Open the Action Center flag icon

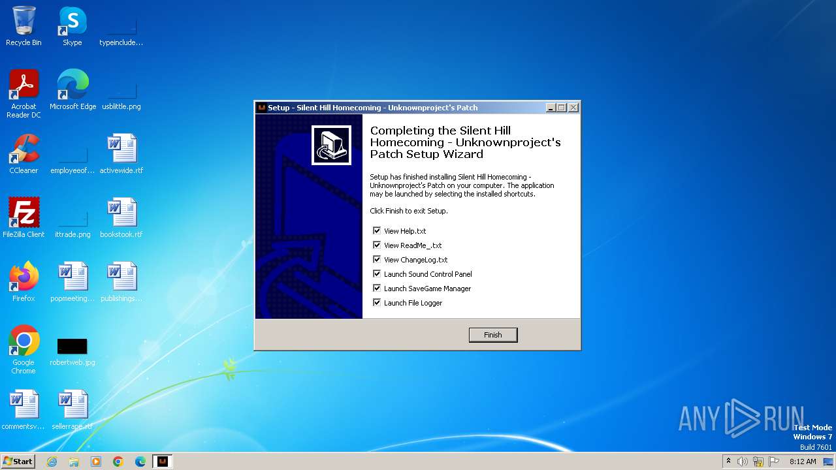pos(774,462)
